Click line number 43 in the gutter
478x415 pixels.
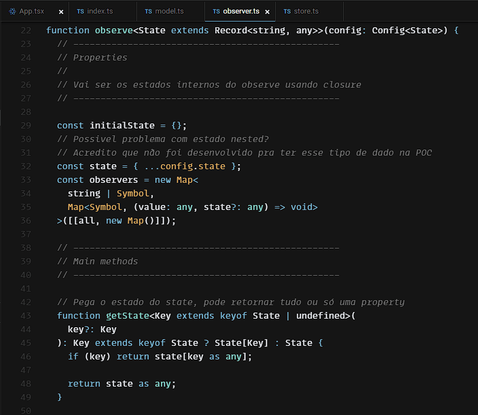(x=25, y=315)
